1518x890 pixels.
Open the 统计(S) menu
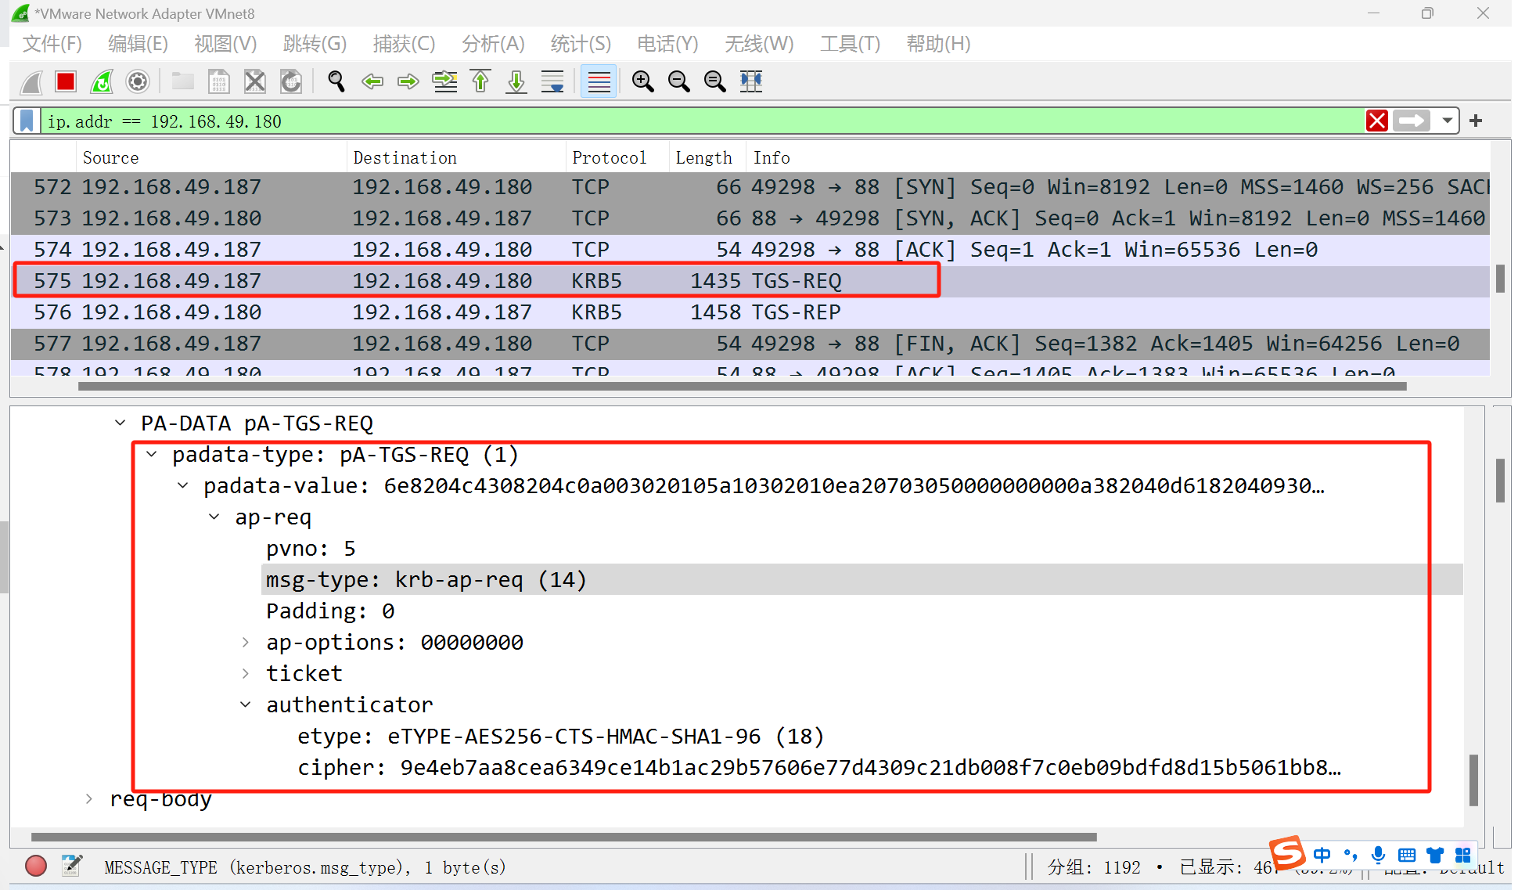pos(580,44)
